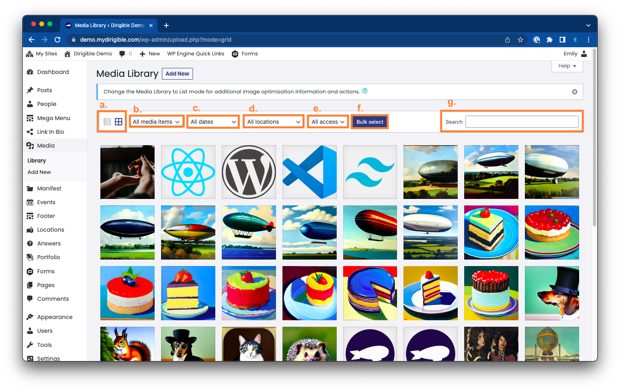Screen dimensions: 620x391
Task: Select the React atom logo thumbnail
Action: [188, 172]
